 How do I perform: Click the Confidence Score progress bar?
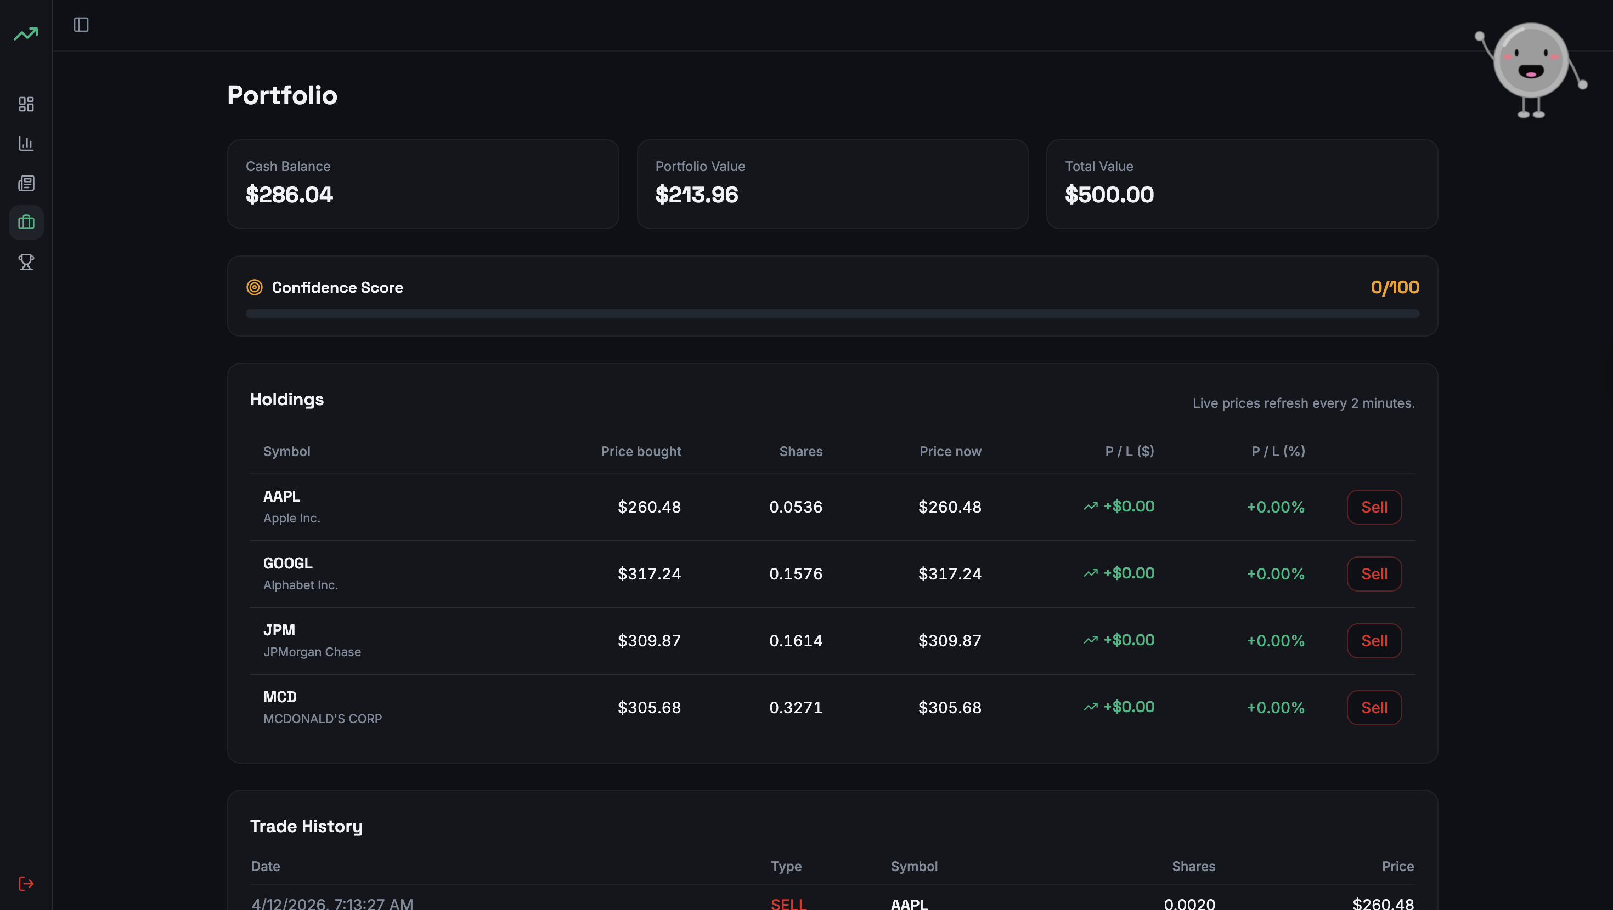[x=832, y=314]
